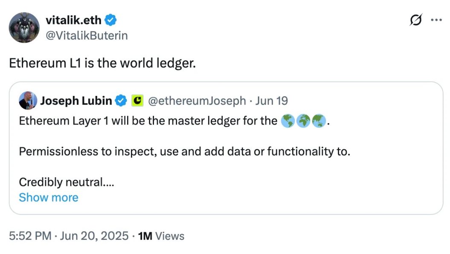This screenshot has width=450, height=254.
Task: Click the text "Ethereum L1 is the world ledger."
Action: (102, 63)
